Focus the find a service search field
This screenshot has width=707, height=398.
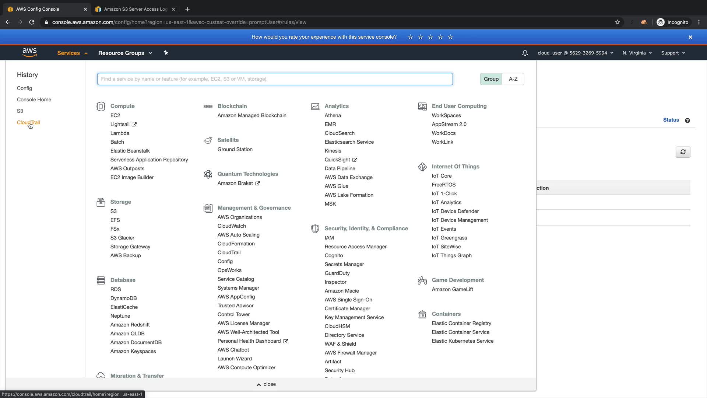[x=275, y=79]
